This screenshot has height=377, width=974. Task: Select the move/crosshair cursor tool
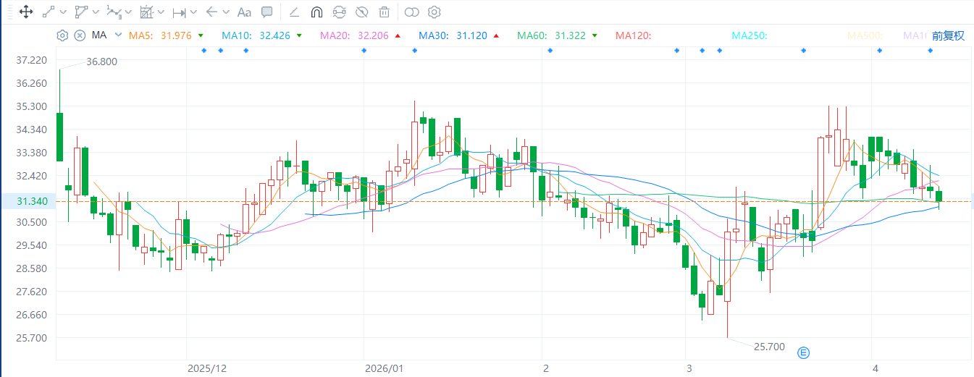click(25, 12)
